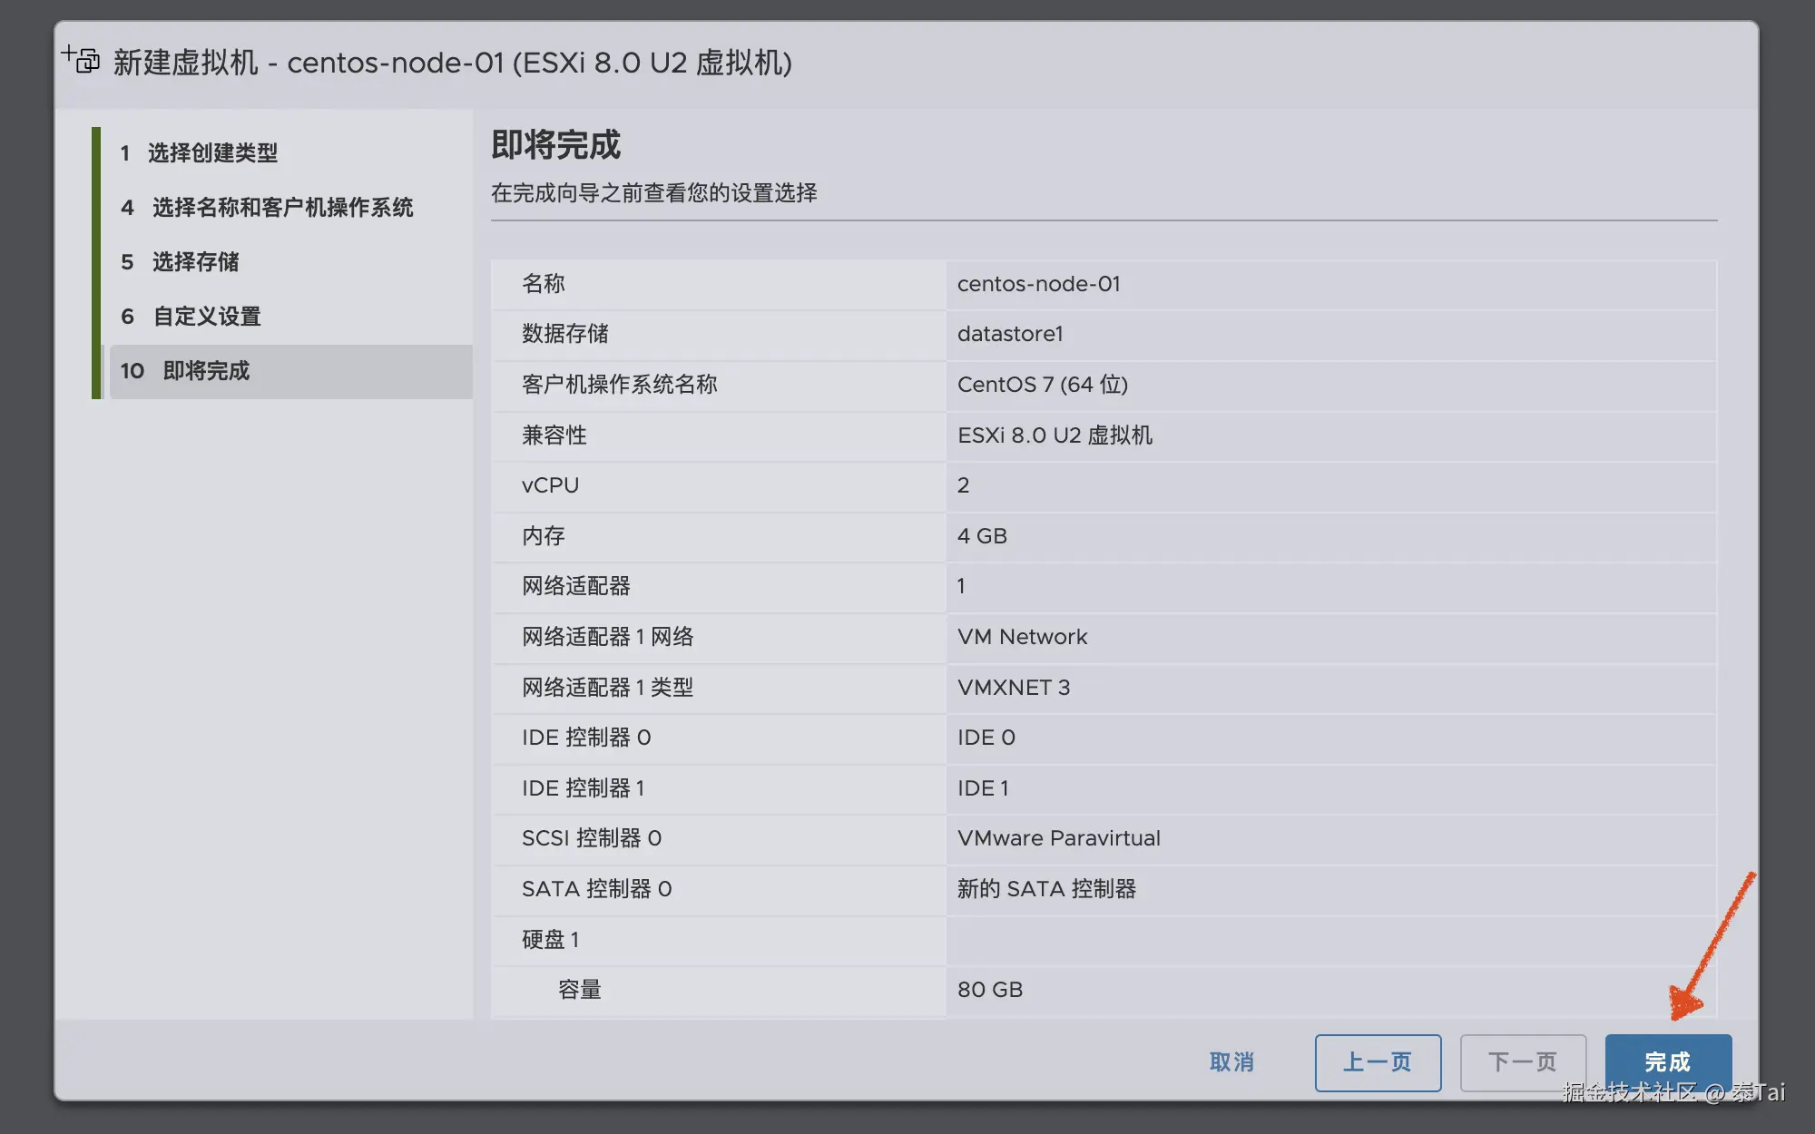Screen dimensions: 1815x1134
Task: Click the 兼容性 row showing ESXi 8.0 U2
Action: point(1055,435)
